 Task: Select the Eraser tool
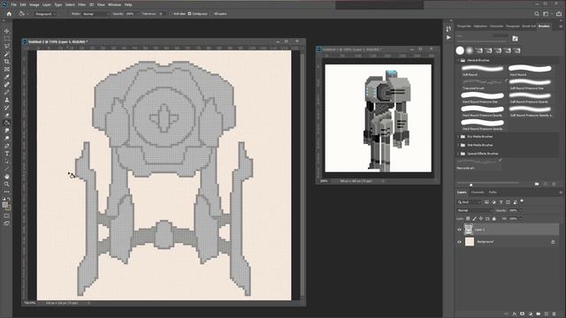(x=7, y=116)
